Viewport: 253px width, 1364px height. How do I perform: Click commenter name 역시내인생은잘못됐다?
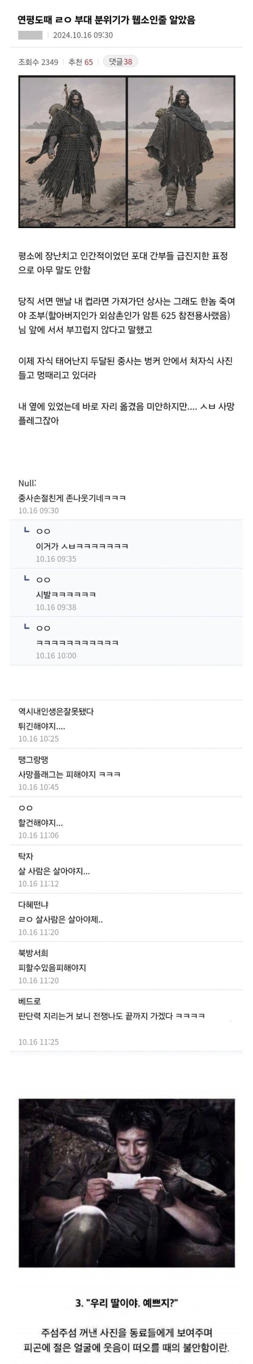(x=56, y=711)
